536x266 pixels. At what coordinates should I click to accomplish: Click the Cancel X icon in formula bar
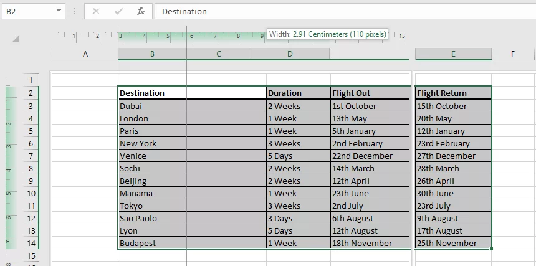pyautogui.click(x=96, y=11)
